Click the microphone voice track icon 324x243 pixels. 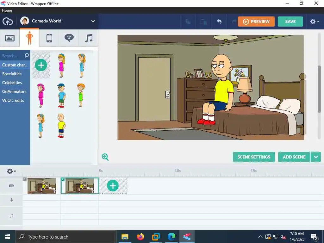(x=11, y=200)
